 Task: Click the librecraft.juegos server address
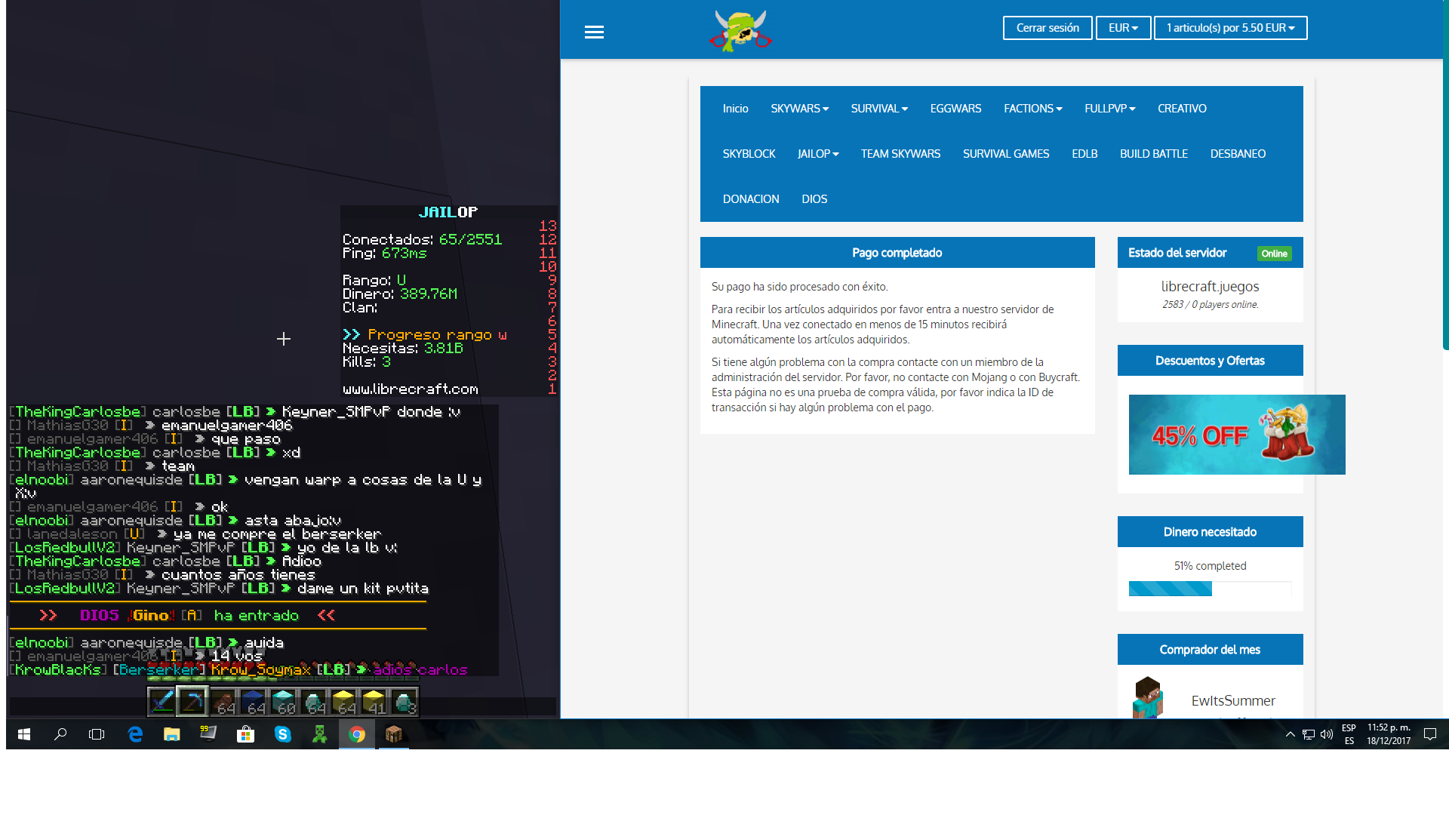click(1210, 287)
